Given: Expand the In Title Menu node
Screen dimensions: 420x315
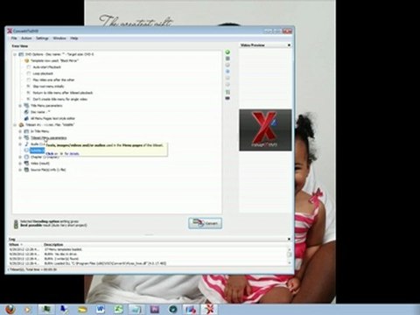Looking at the screenshot, I should click(x=20, y=131).
